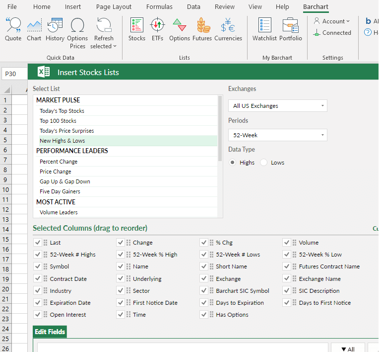Image resolution: width=379 pixels, height=352 pixels.
Task: Open the ETFs list icon
Action: pos(158,29)
